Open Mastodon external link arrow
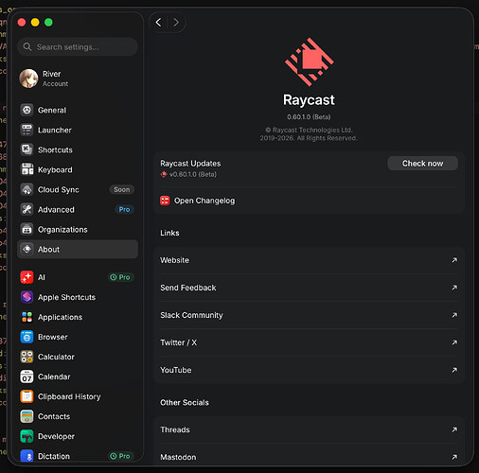 [454, 457]
